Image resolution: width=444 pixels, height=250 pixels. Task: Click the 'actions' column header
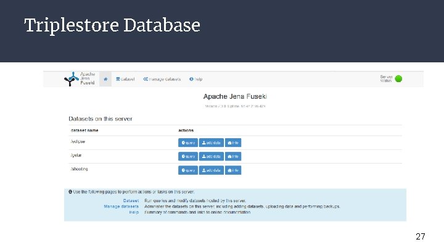186,130
